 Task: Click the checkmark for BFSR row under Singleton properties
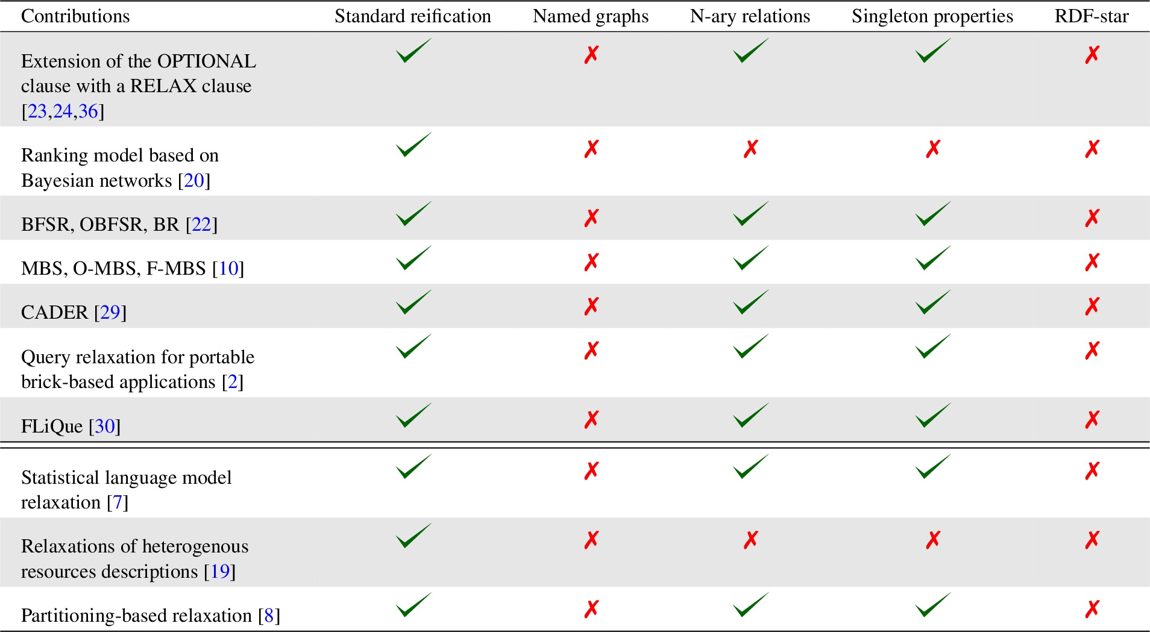point(932,214)
